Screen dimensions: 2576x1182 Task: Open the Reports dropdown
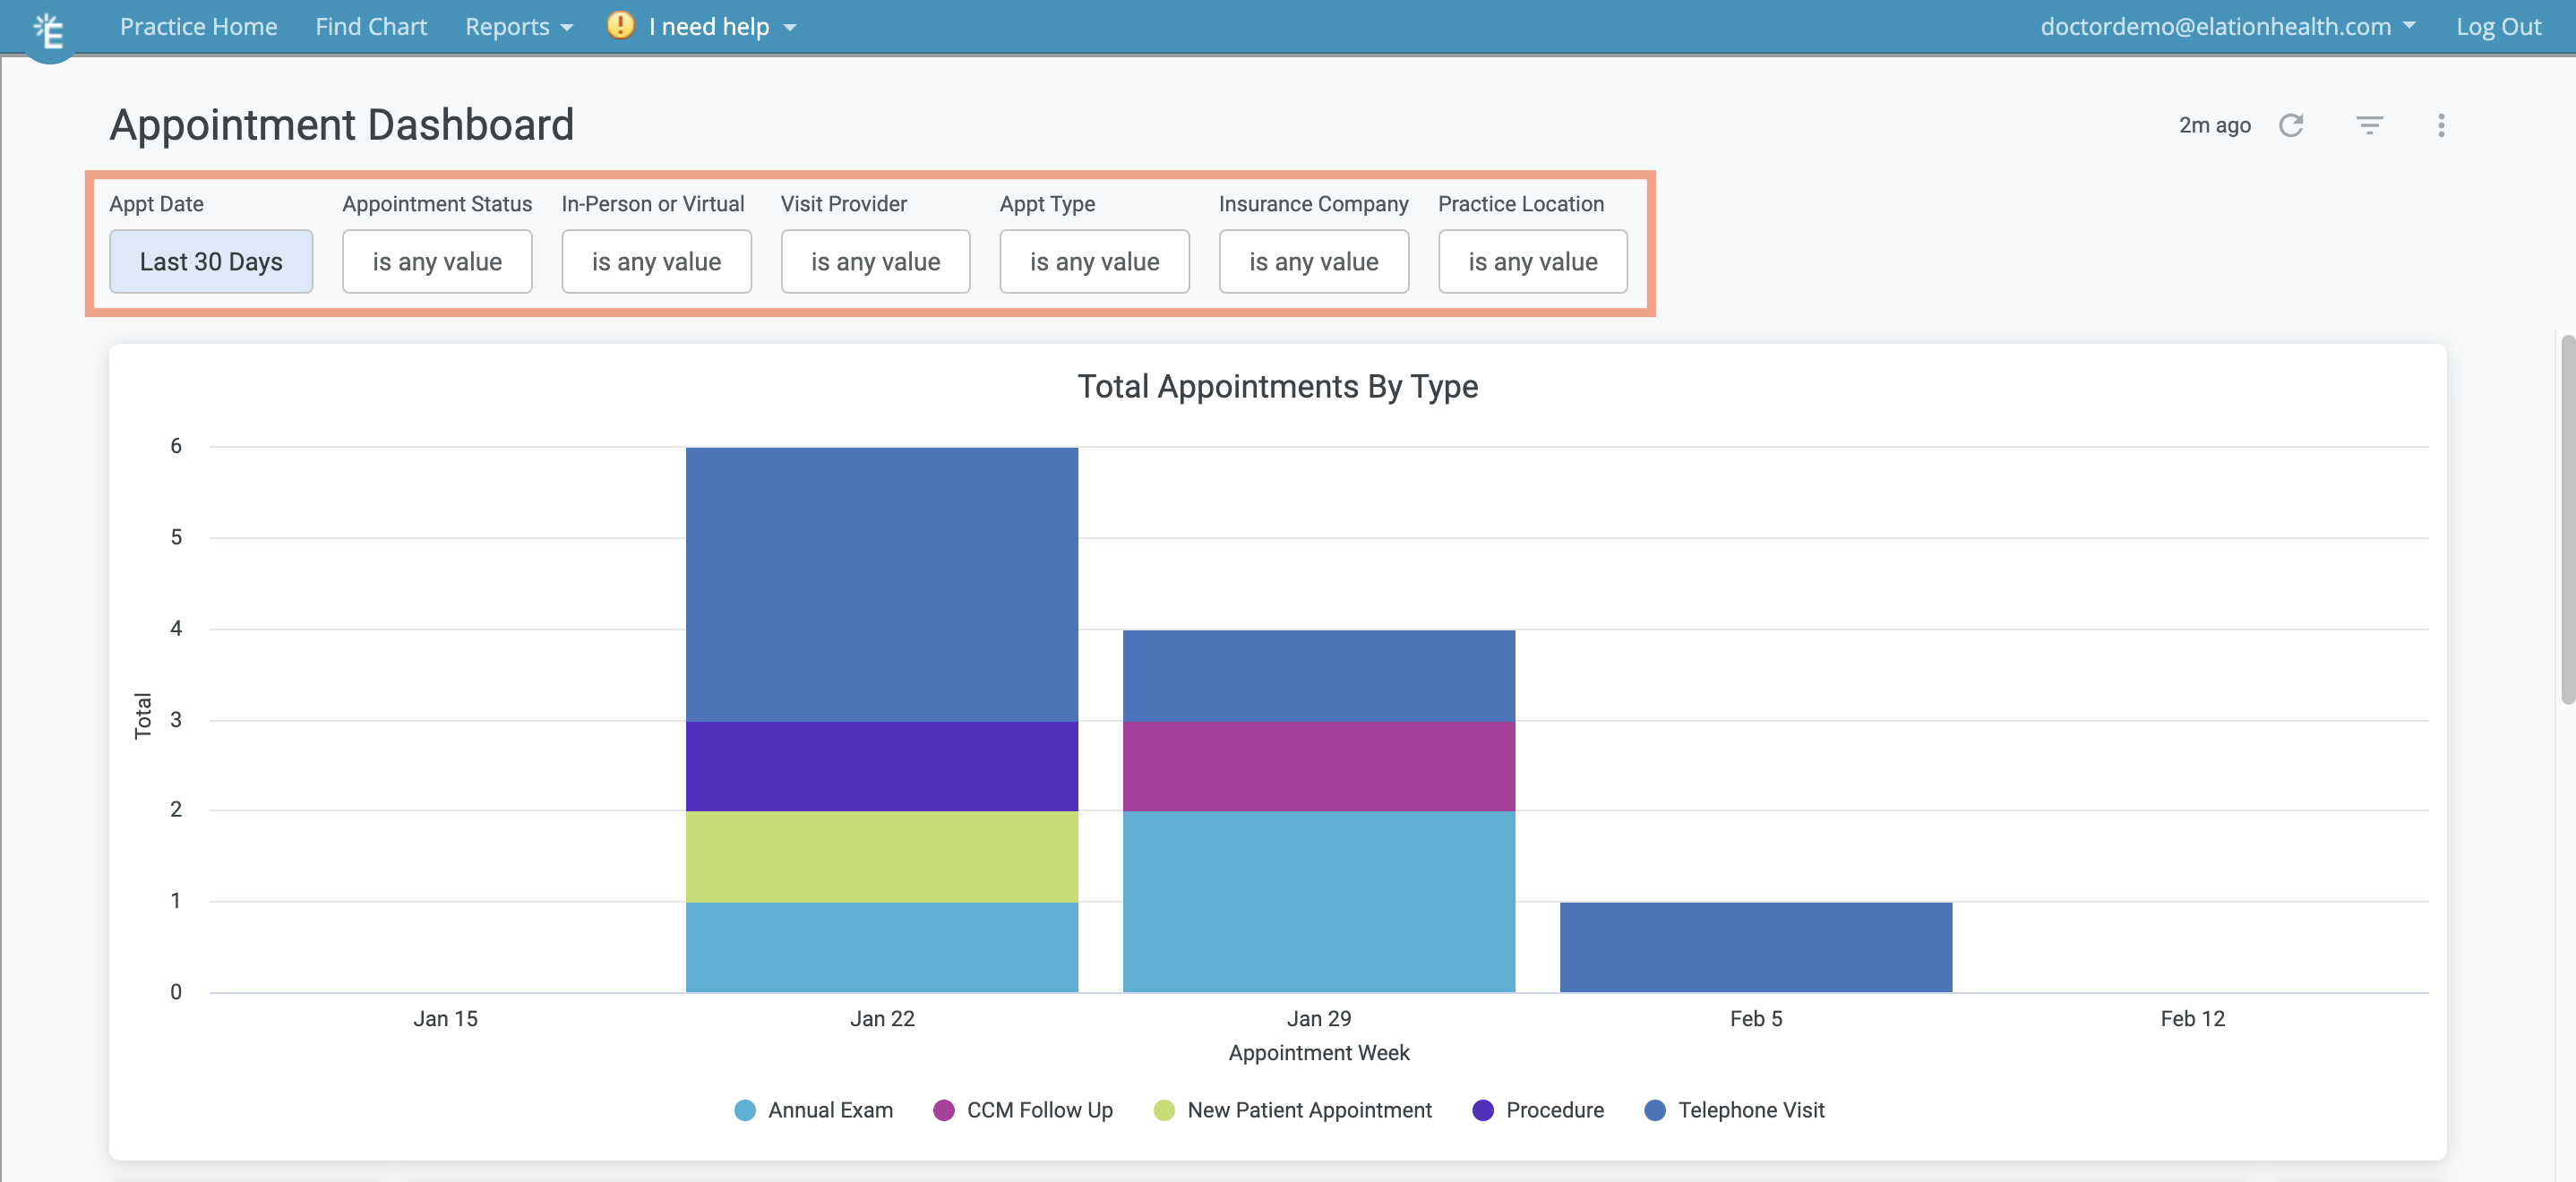(518, 26)
